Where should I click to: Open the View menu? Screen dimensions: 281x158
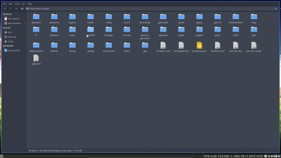pyautogui.click(x=17, y=4)
